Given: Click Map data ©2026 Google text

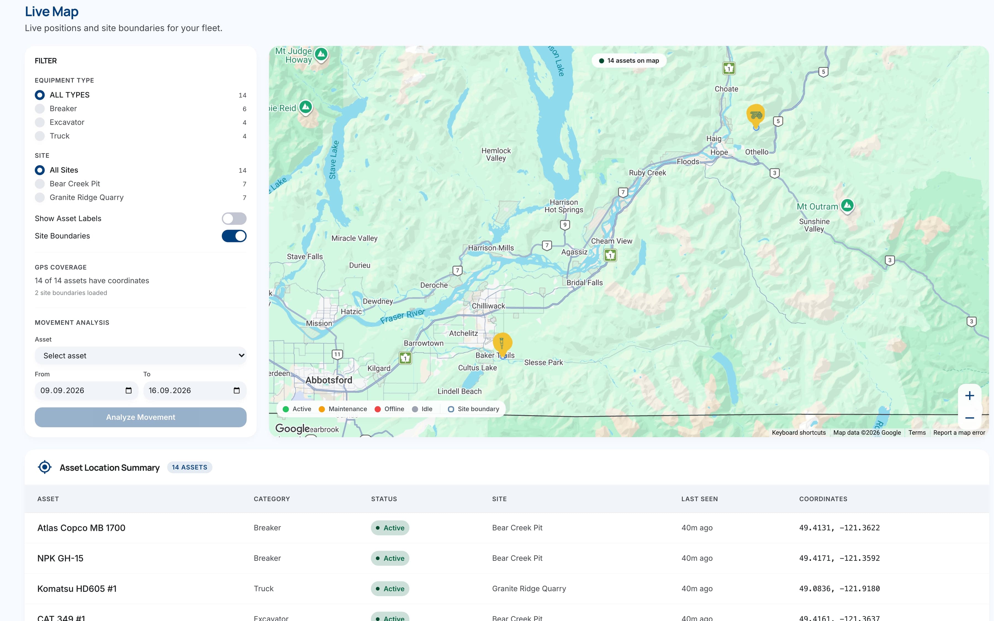Looking at the screenshot, I should coord(867,432).
